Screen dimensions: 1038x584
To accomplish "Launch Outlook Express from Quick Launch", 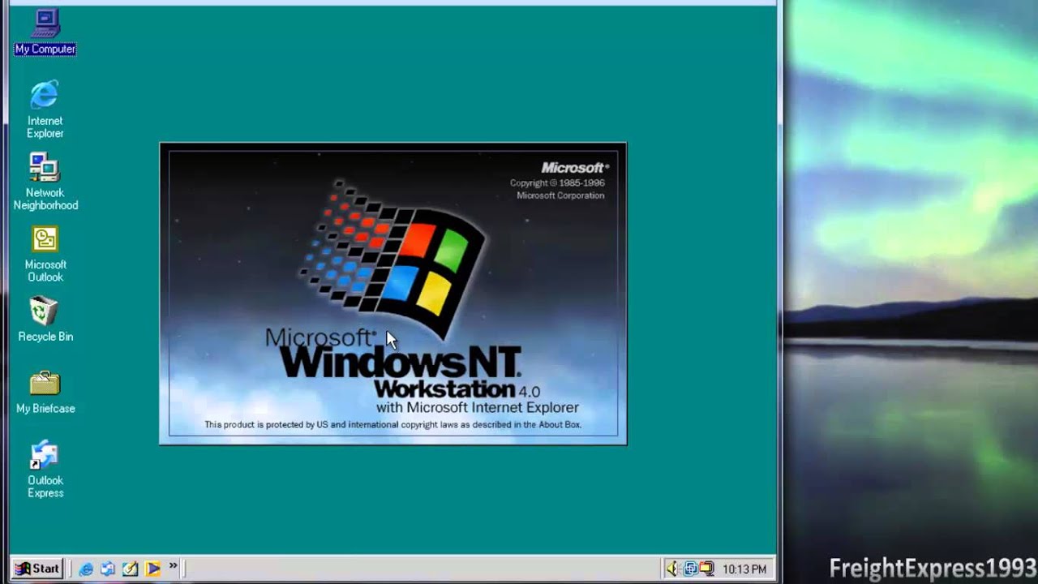I will [x=108, y=569].
